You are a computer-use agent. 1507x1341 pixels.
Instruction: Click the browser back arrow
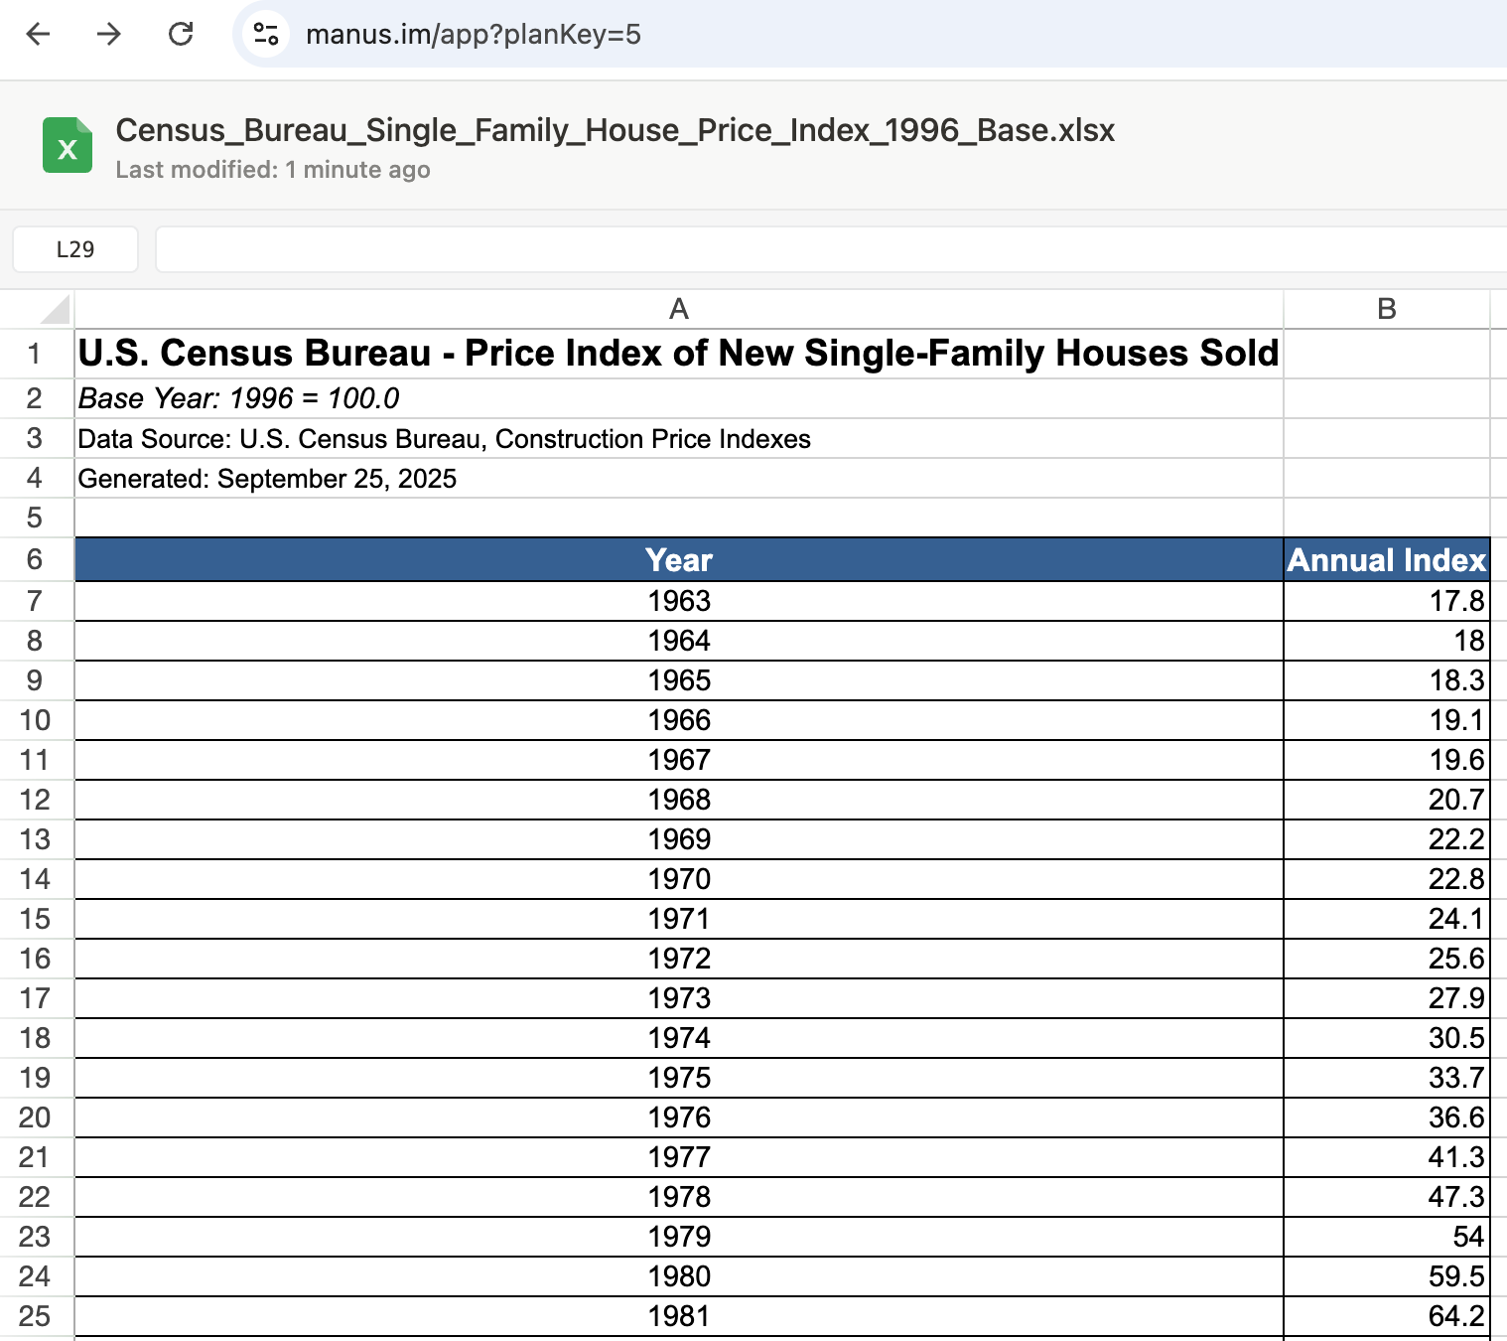(38, 34)
